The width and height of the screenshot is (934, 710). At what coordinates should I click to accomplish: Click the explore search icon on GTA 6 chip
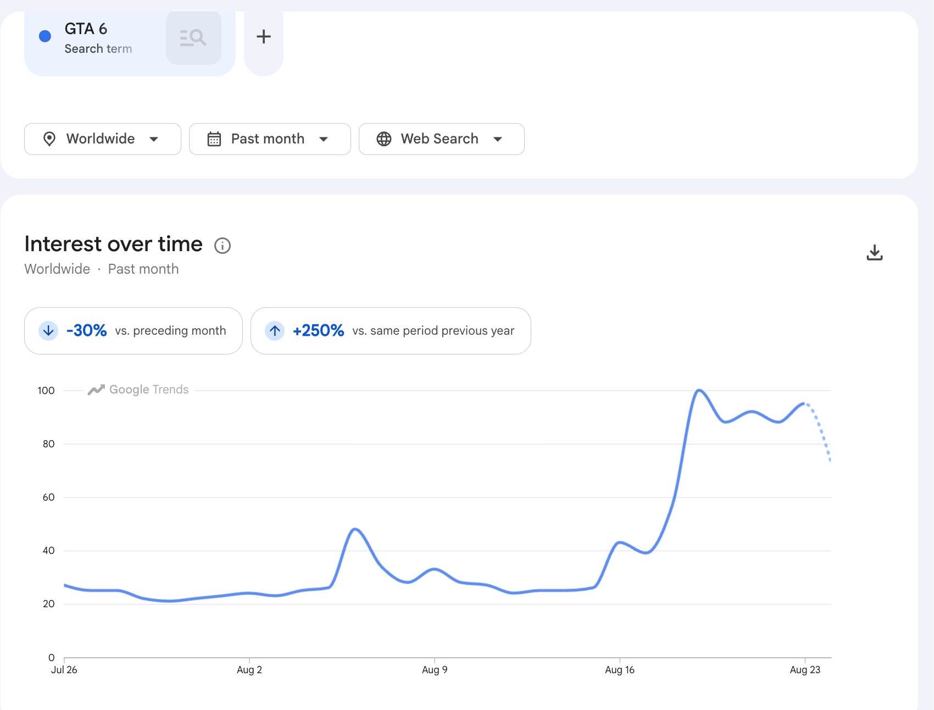[193, 37]
